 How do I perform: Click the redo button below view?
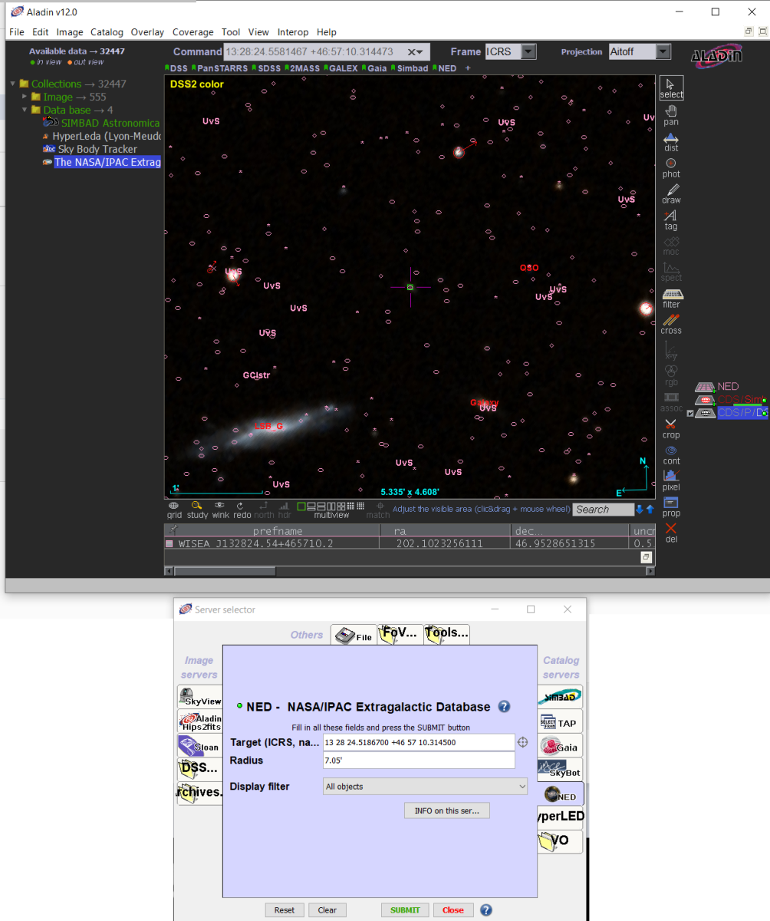coord(242,510)
